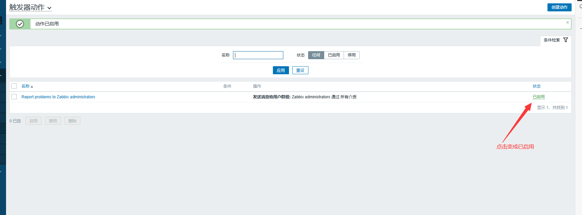582x215 pixels.
Task: Toggle the 条件检索 filter tab
Action: point(556,40)
